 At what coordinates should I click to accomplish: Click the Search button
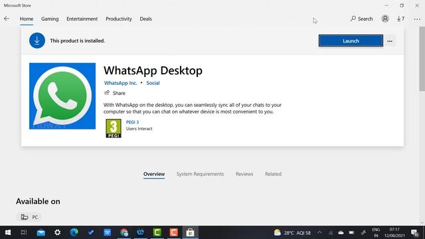361,19
